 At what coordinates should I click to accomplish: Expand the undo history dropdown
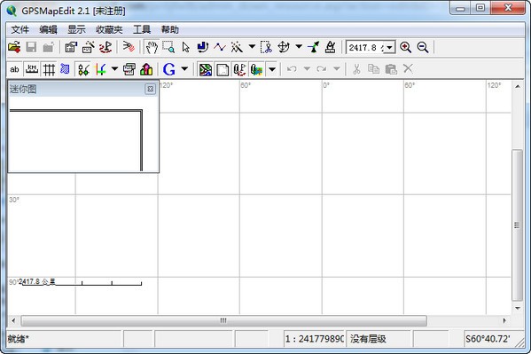307,69
